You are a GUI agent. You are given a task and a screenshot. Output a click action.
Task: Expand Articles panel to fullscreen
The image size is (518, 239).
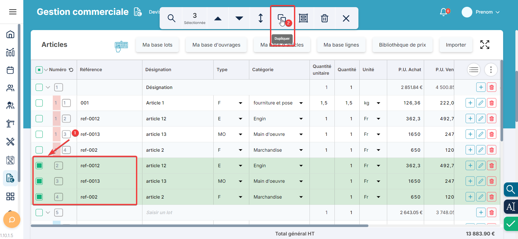(484, 45)
